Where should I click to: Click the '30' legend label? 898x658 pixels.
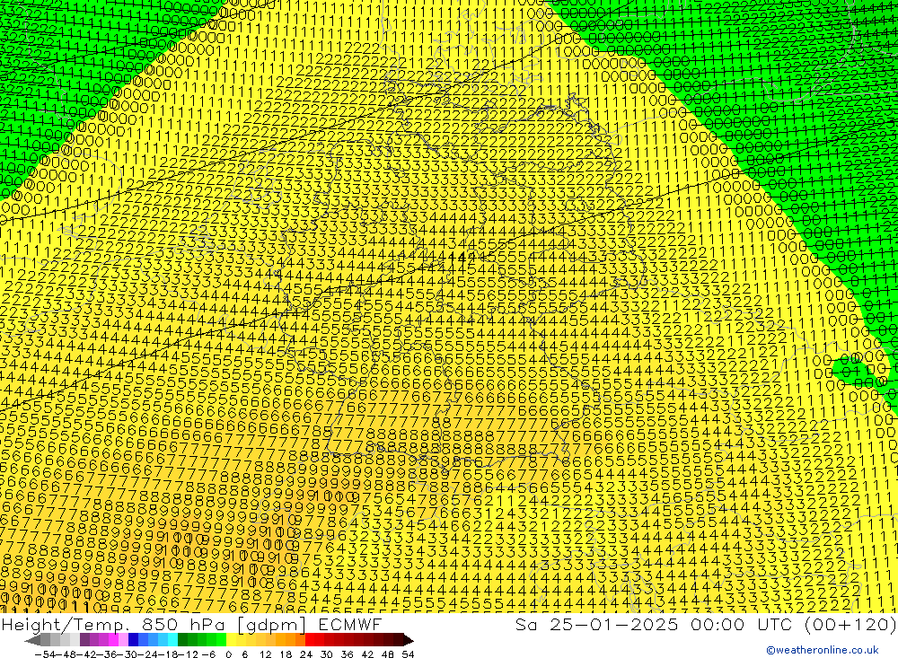coord(327,654)
